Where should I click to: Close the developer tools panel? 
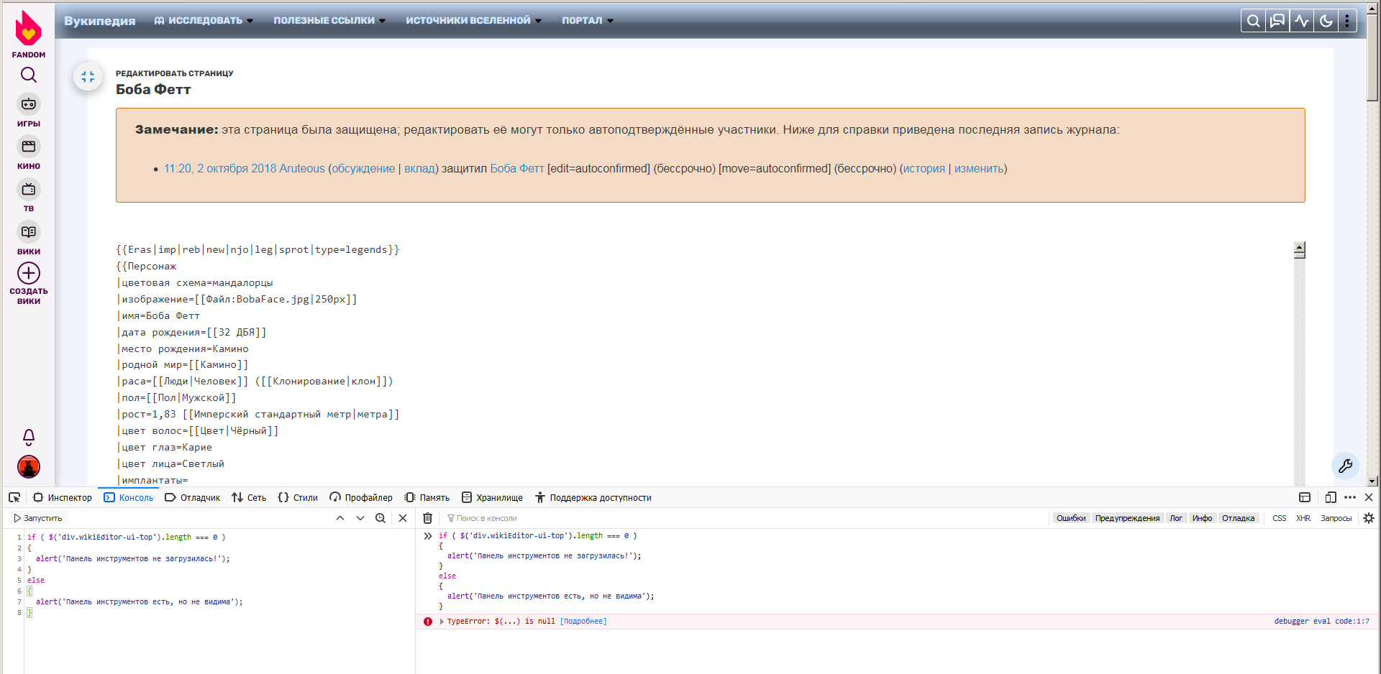pyautogui.click(x=1369, y=497)
